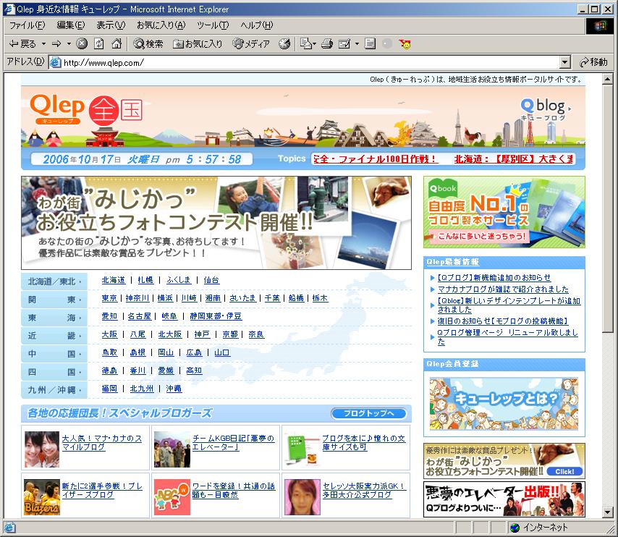Follow the 東京 region link
The image size is (618, 537).
point(109,298)
